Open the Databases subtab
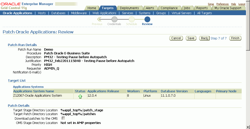 [x=58, y=13]
